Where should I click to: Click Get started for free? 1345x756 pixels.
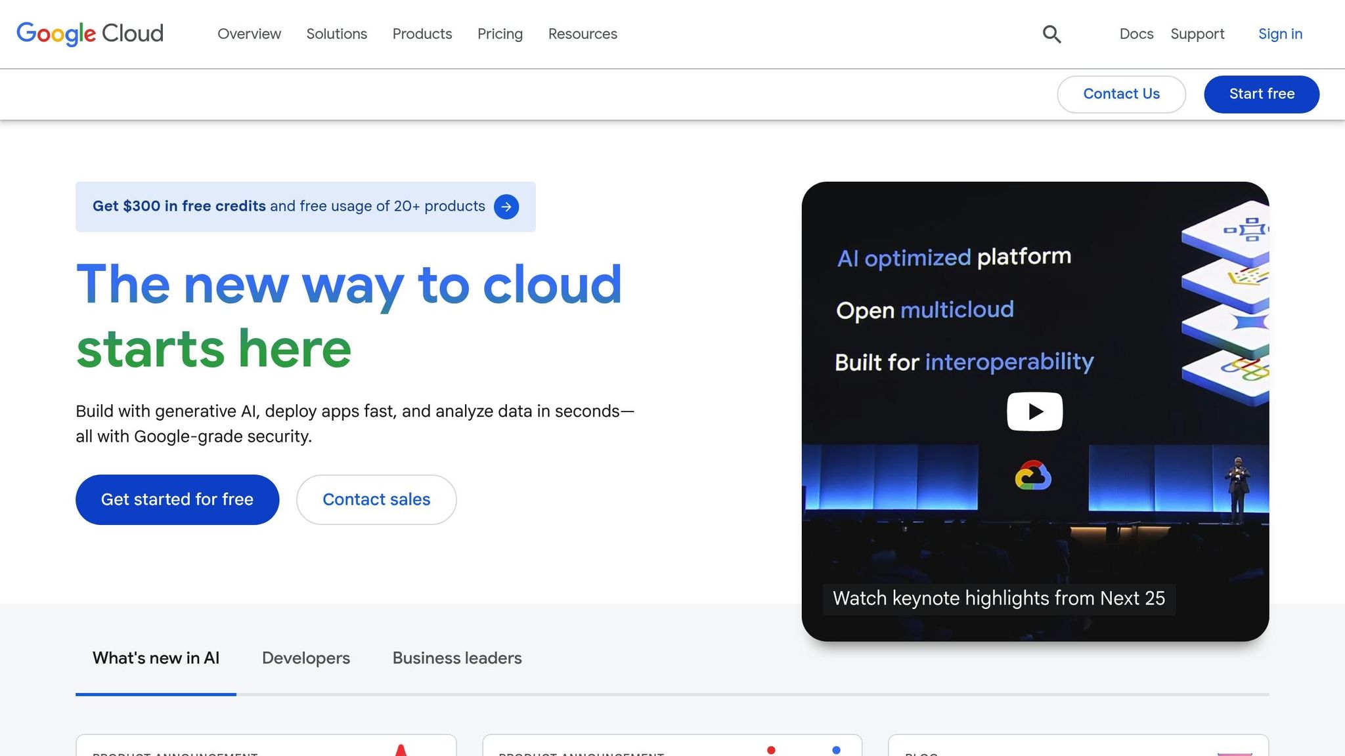[177, 499]
